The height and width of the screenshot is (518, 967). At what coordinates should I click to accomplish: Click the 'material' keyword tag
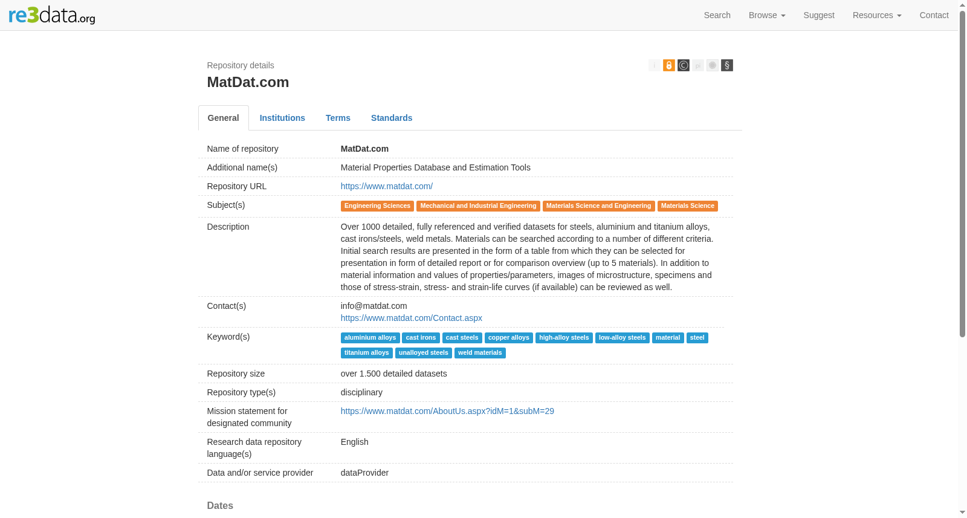(x=668, y=338)
